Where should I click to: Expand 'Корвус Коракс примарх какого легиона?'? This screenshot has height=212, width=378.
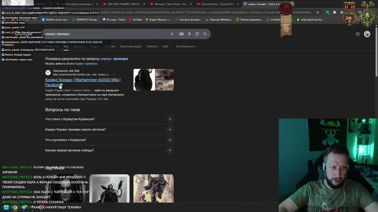click(x=109, y=130)
